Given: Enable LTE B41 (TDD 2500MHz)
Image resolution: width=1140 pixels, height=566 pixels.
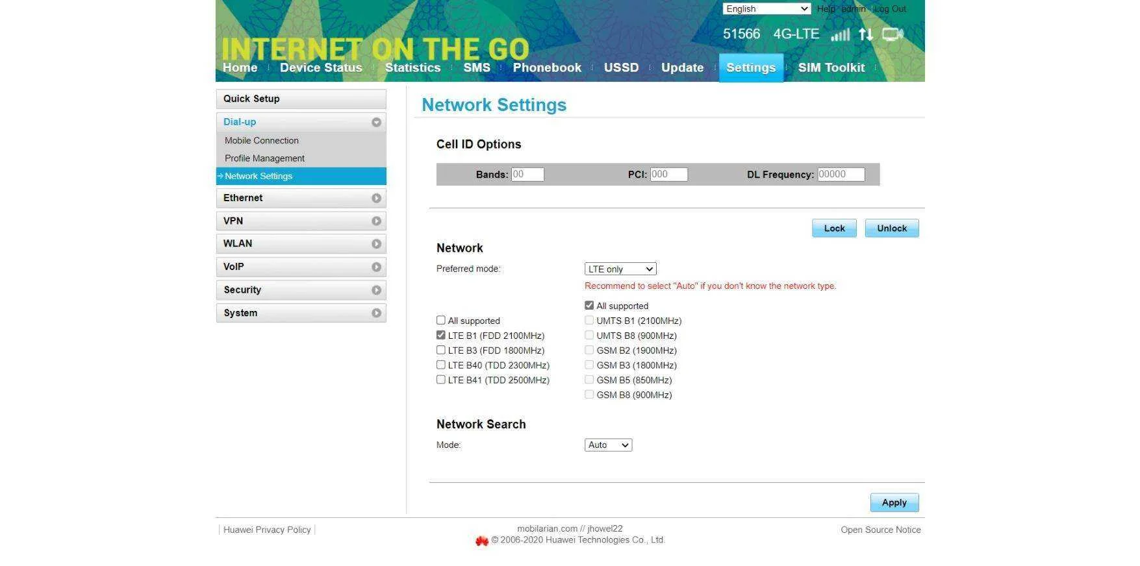Looking at the screenshot, I should point(441,380).
